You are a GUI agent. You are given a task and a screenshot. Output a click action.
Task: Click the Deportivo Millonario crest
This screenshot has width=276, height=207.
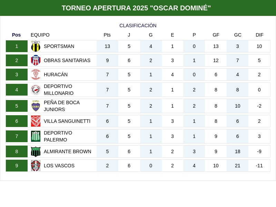[x=36, y=90]
